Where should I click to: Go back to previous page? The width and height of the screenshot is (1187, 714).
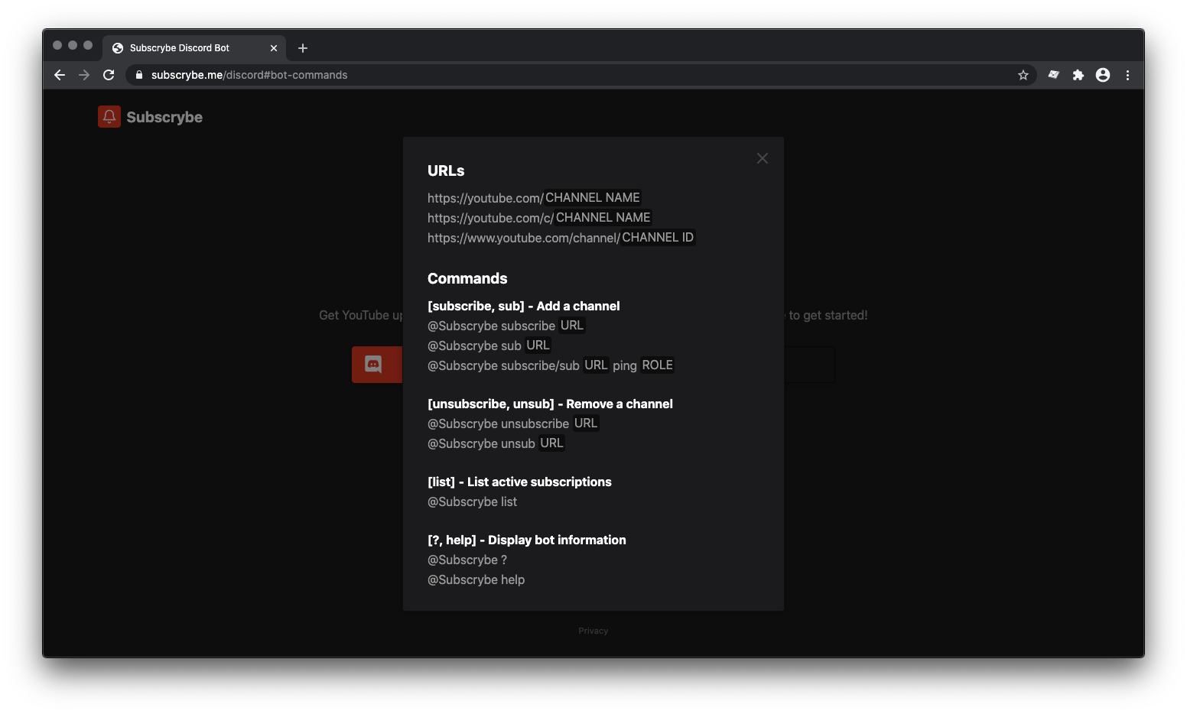[x=60, y=75]
